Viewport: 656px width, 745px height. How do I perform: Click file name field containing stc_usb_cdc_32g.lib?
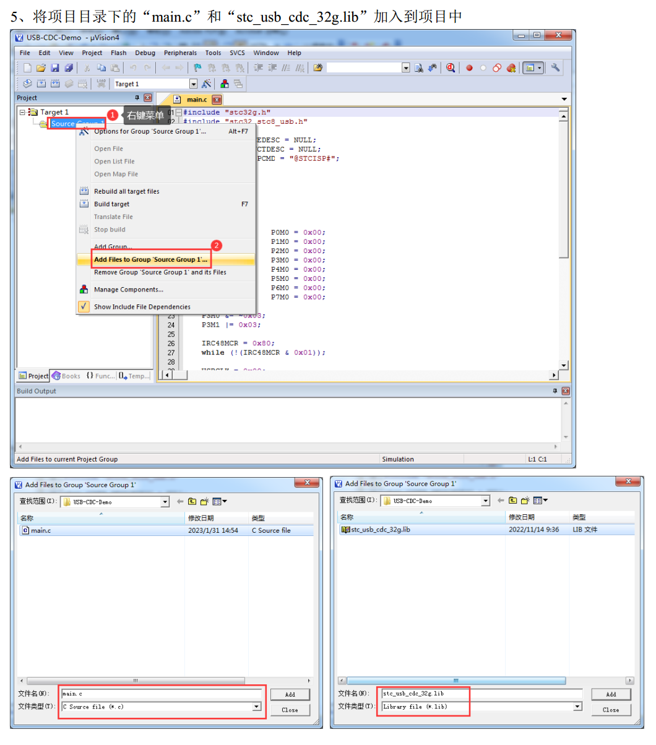tap(482, 694)
